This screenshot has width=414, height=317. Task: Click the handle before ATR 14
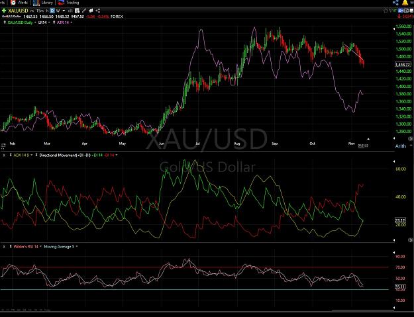point(54,23)
